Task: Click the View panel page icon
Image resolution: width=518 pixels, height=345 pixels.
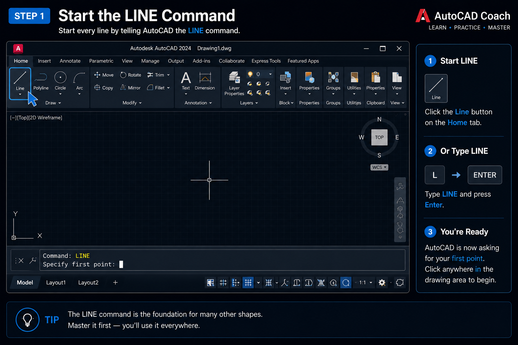Action: coord(397,77)
